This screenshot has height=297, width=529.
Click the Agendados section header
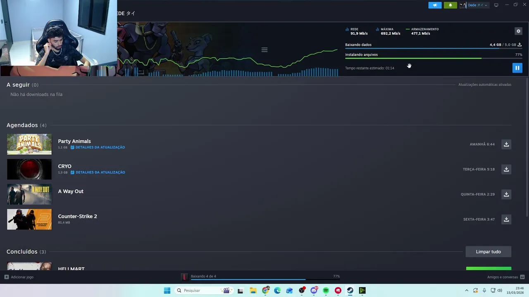26,125
